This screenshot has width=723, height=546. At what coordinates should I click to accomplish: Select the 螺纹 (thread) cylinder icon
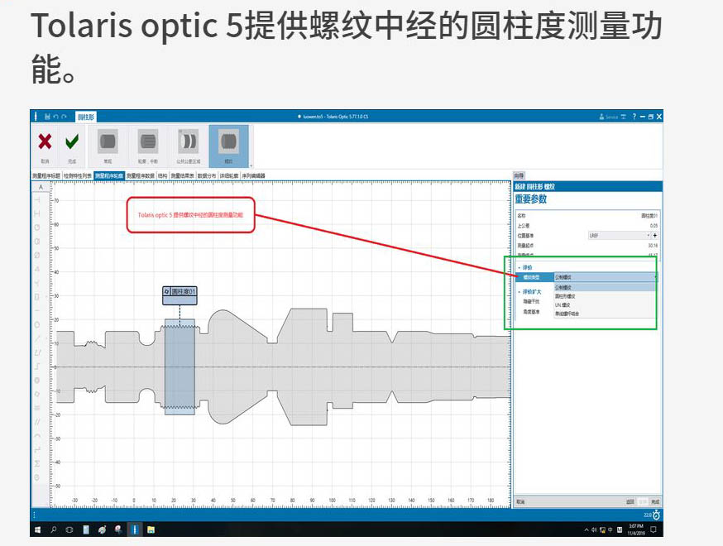pos(228,141)
